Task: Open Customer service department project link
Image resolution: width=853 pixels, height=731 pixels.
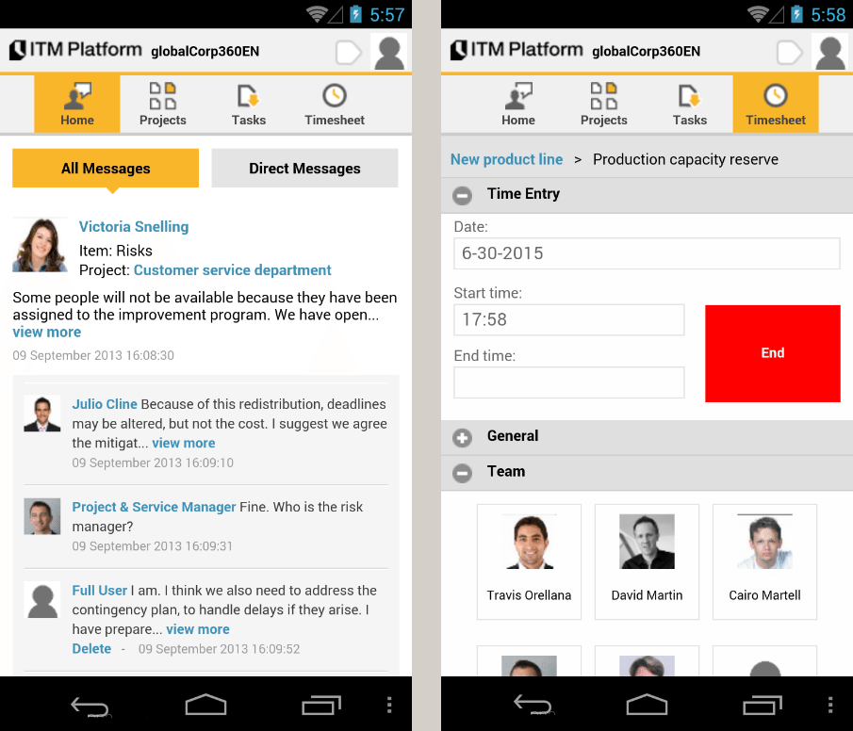Action: click(x=232, y=270)
